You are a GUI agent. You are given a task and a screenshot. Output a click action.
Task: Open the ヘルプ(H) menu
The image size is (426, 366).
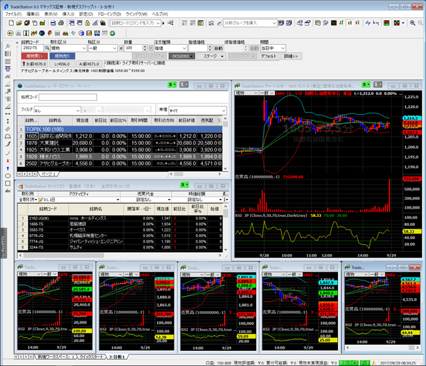pyautogui.click(x=160, y=14)
